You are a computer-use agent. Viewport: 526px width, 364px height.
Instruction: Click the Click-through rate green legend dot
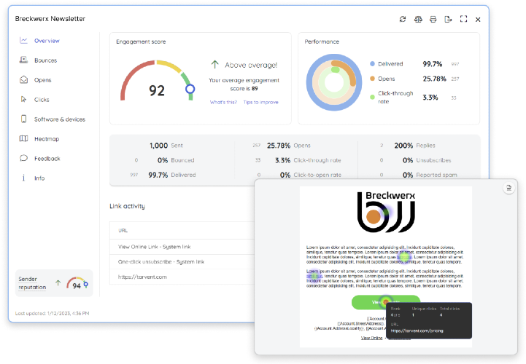(x=372, y=97)
